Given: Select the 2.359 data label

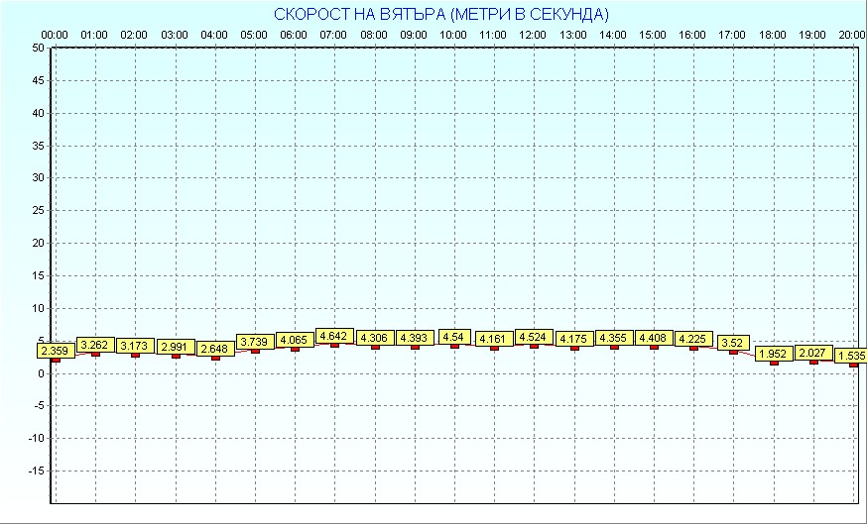Looking at the screenshot, I should pos(56,350).
